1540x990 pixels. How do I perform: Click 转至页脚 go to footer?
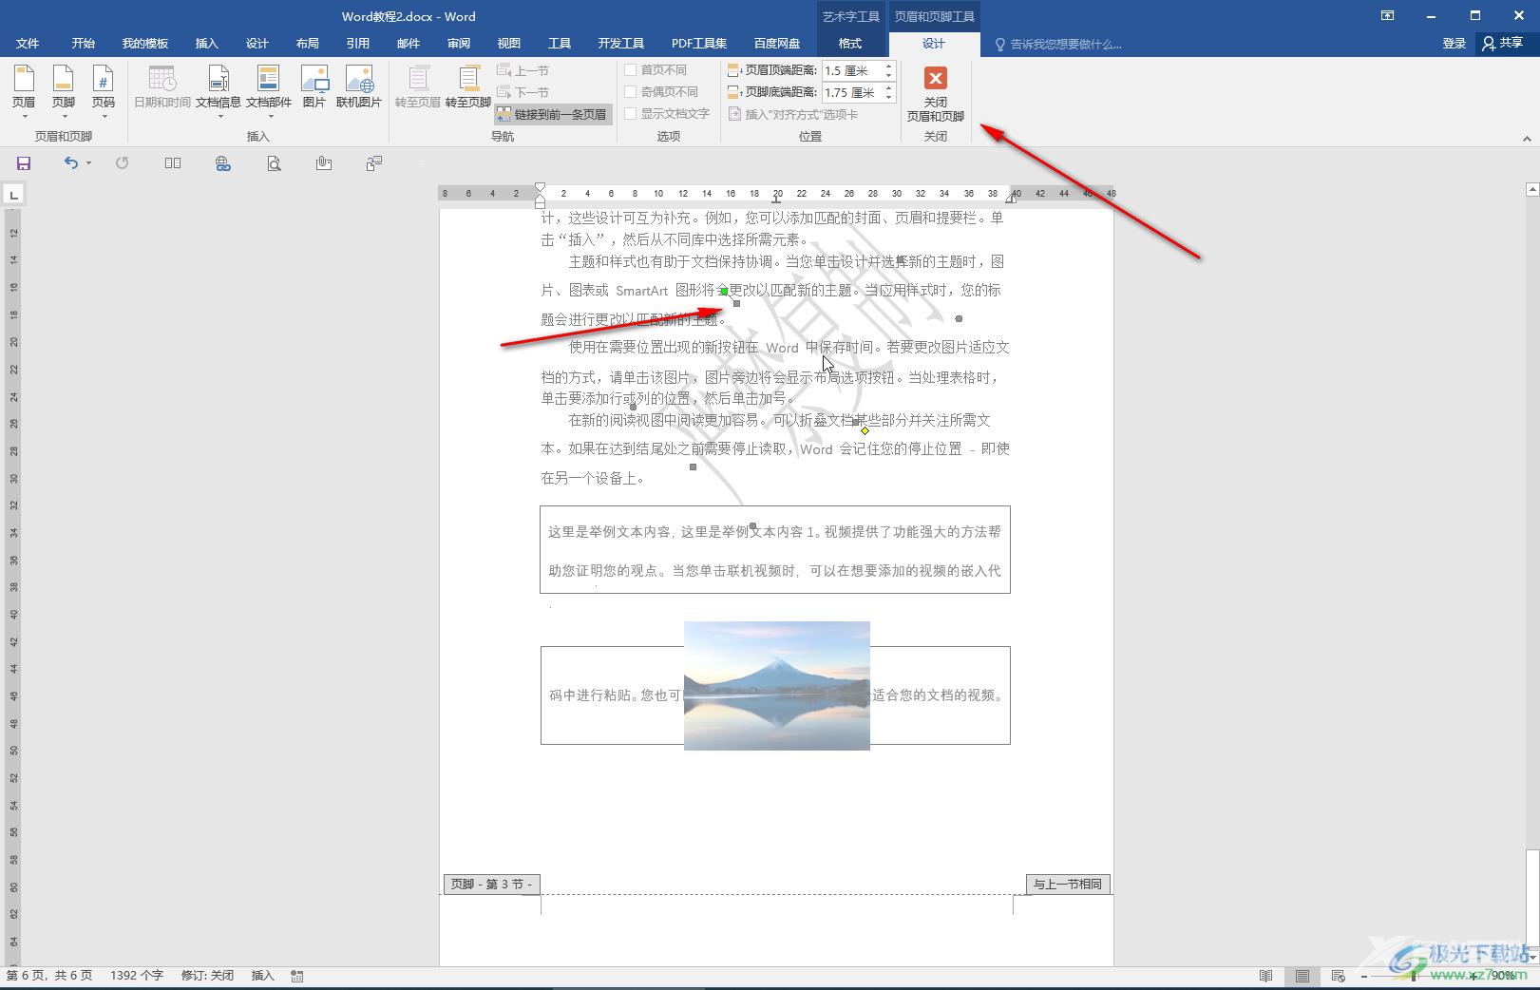[x=468, y=87]
